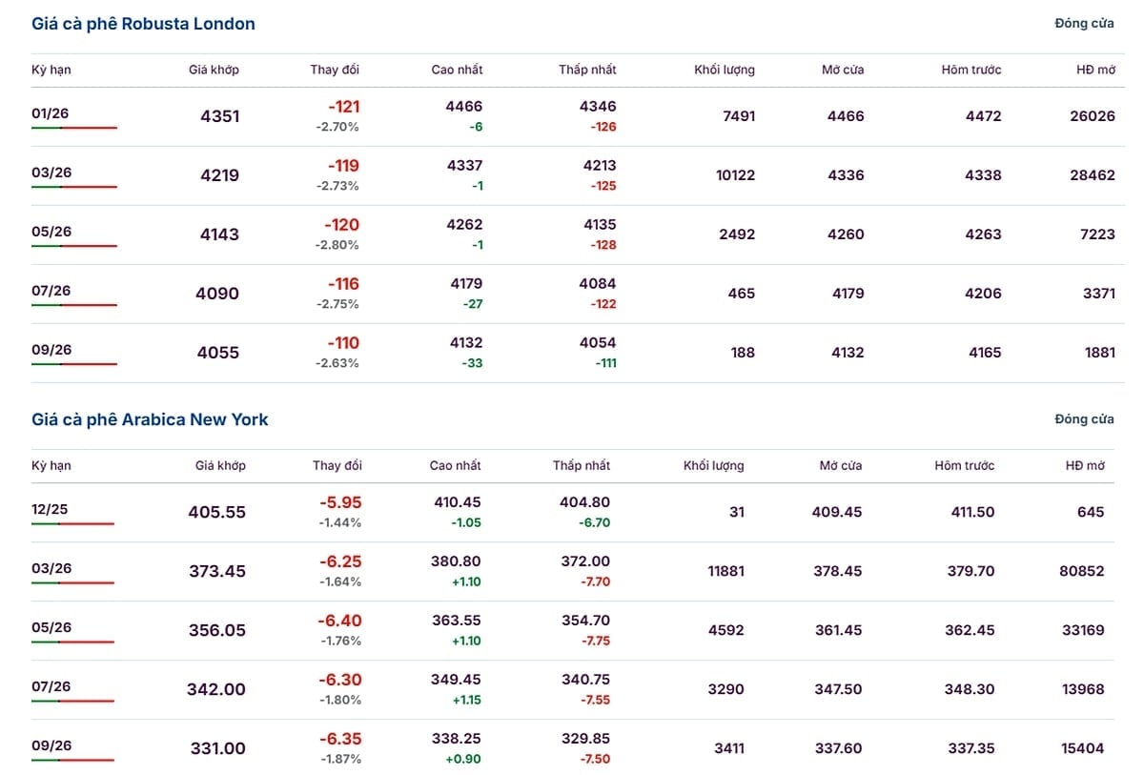Click the Robusta 03/26 volume value 10122

click(735, 175)
